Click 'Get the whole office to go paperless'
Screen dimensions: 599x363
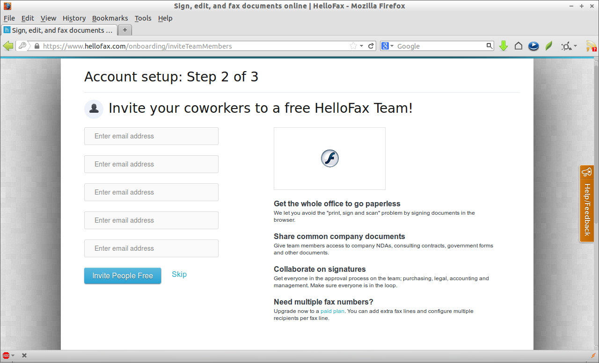[337, 204]
